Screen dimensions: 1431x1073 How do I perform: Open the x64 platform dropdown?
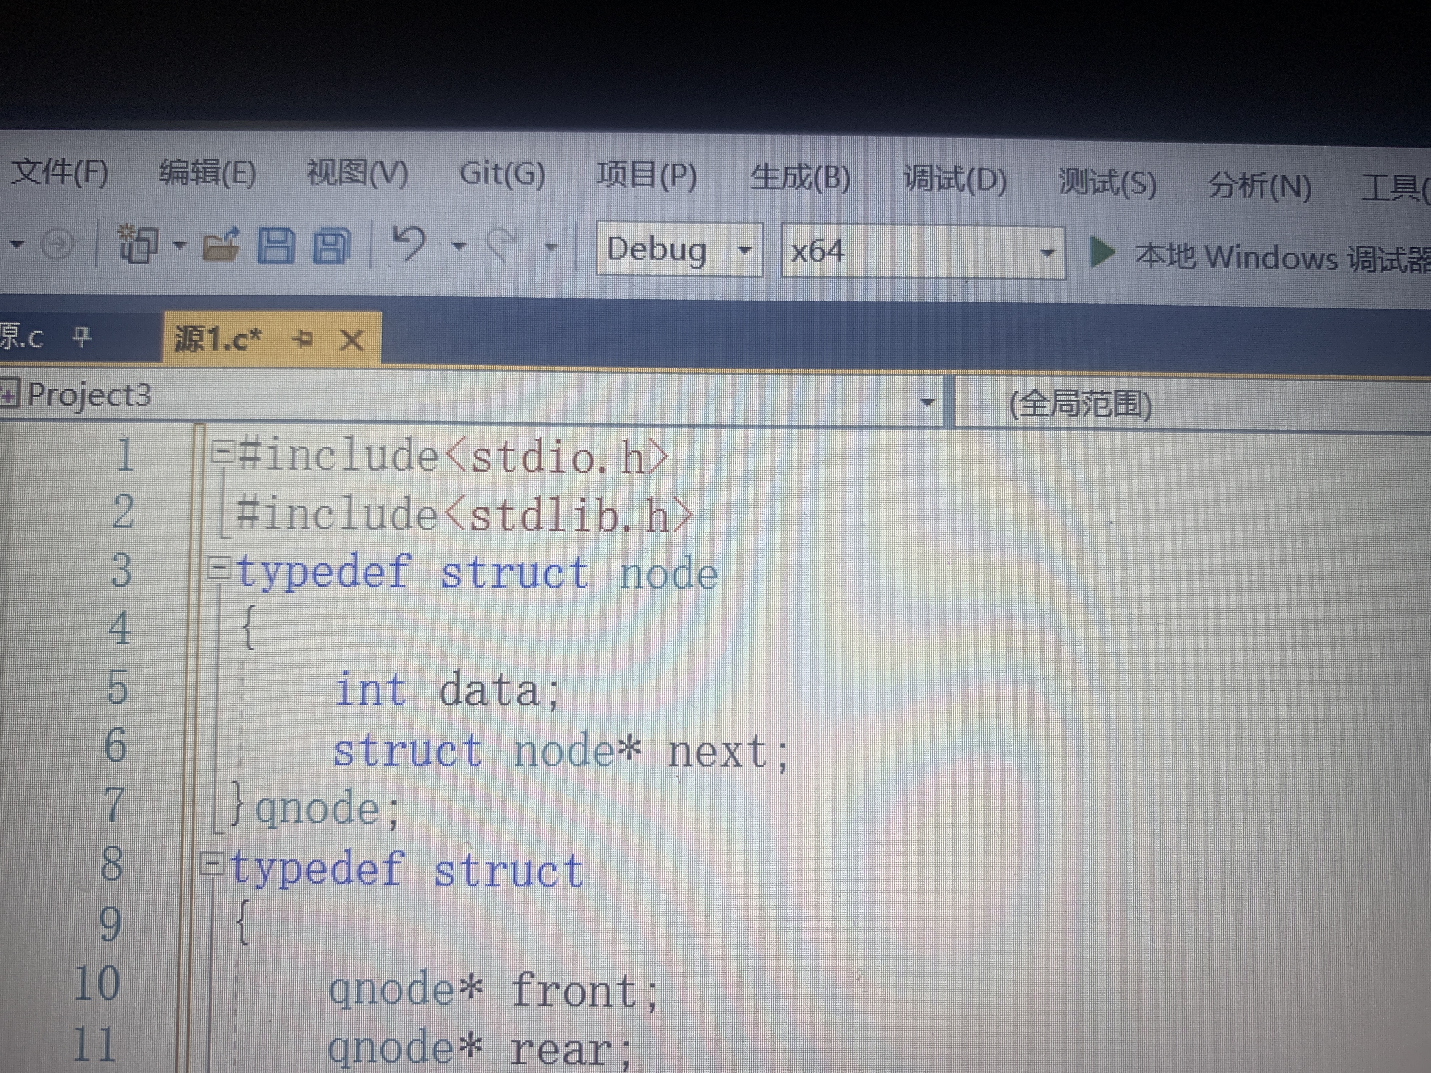point(923,252)
